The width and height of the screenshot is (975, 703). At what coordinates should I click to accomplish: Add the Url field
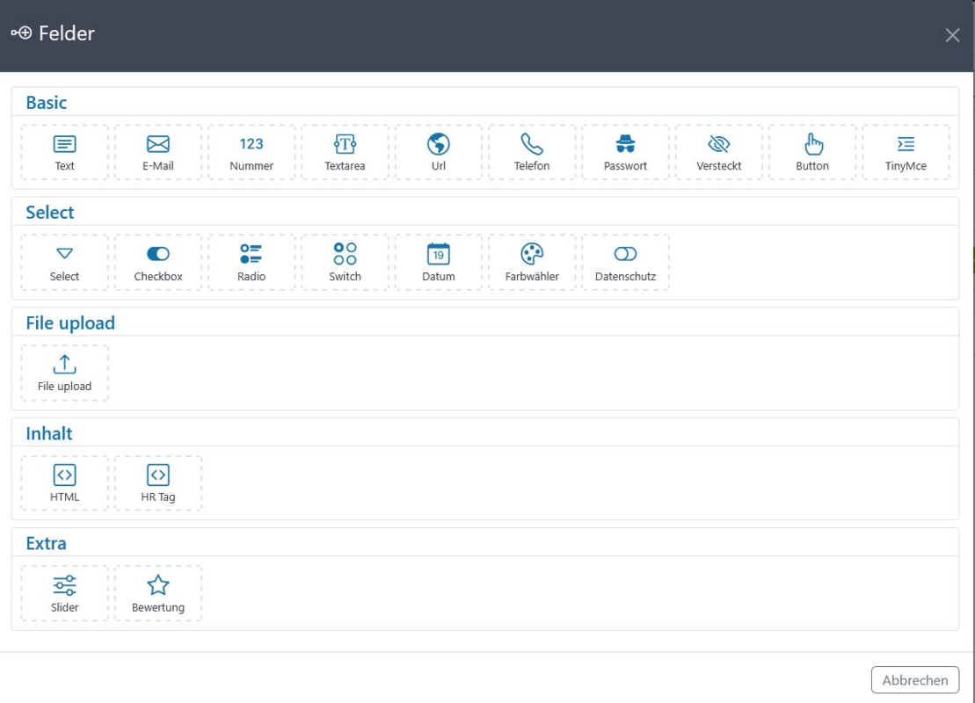pos(439,152)
